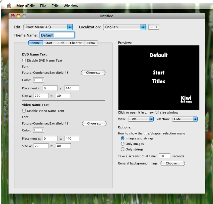Expand the Edit dropdown showing Root Menu 4:3
This screenshot has width=213, height=204.
48,27
